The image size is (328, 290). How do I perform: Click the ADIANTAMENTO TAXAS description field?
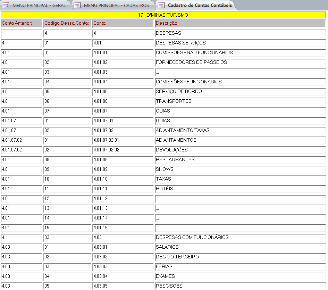coord(239,131)
